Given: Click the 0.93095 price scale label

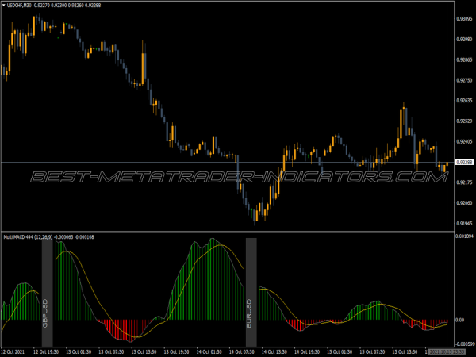Looking at the screenshot, I should click(x=464, y=19).
